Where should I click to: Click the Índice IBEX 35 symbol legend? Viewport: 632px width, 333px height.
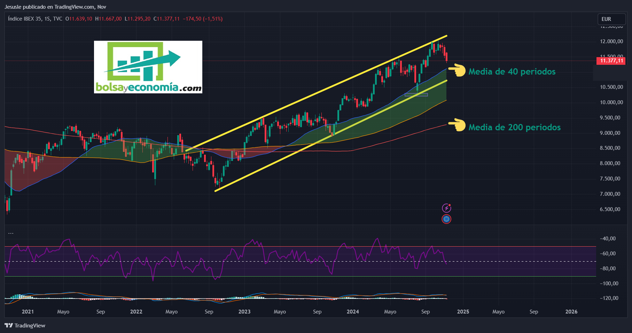coord(35,19)
